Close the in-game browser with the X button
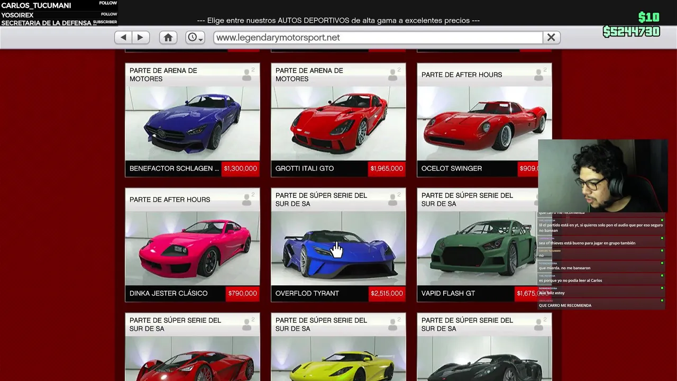677x381 pixels. (x=551, y=38)
